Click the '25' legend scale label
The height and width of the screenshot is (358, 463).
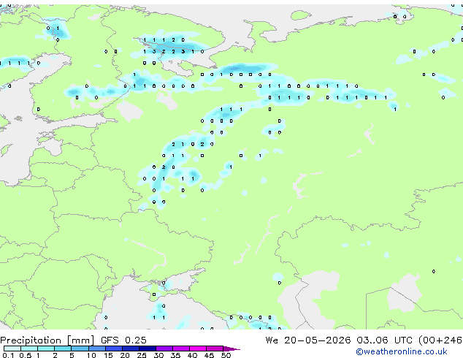click(142, 355)
